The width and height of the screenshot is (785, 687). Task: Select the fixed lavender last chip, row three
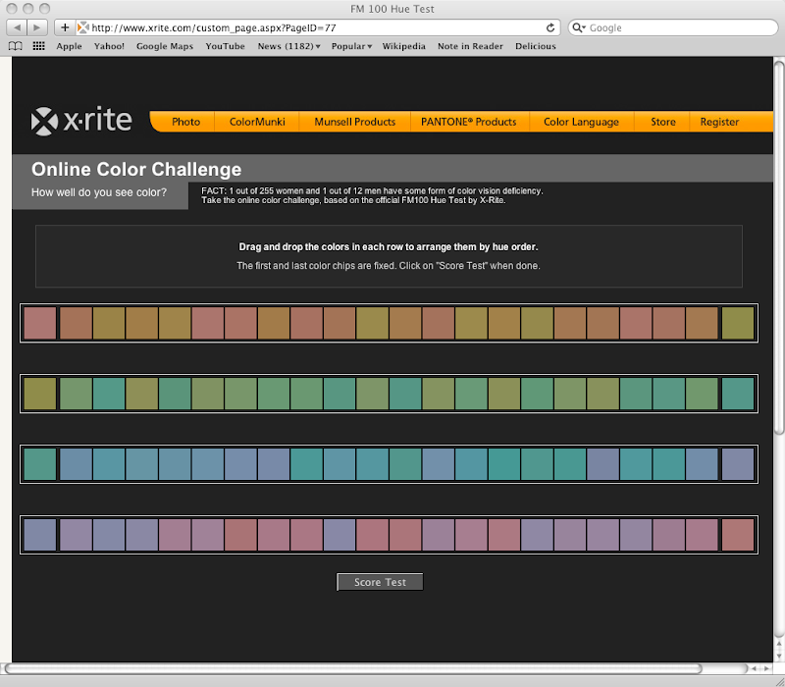click(738, 464)
